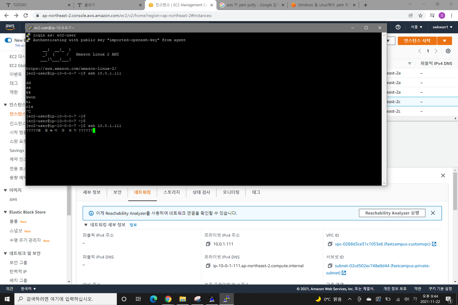Close the instance details panel
Viewport: 458px width, 305px height.
[x=443, y=176]
